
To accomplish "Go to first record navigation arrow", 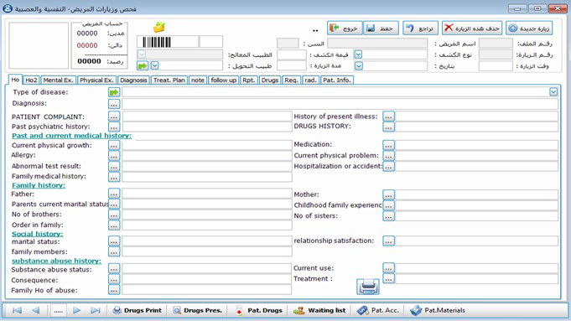I will (x=17, y=310).
